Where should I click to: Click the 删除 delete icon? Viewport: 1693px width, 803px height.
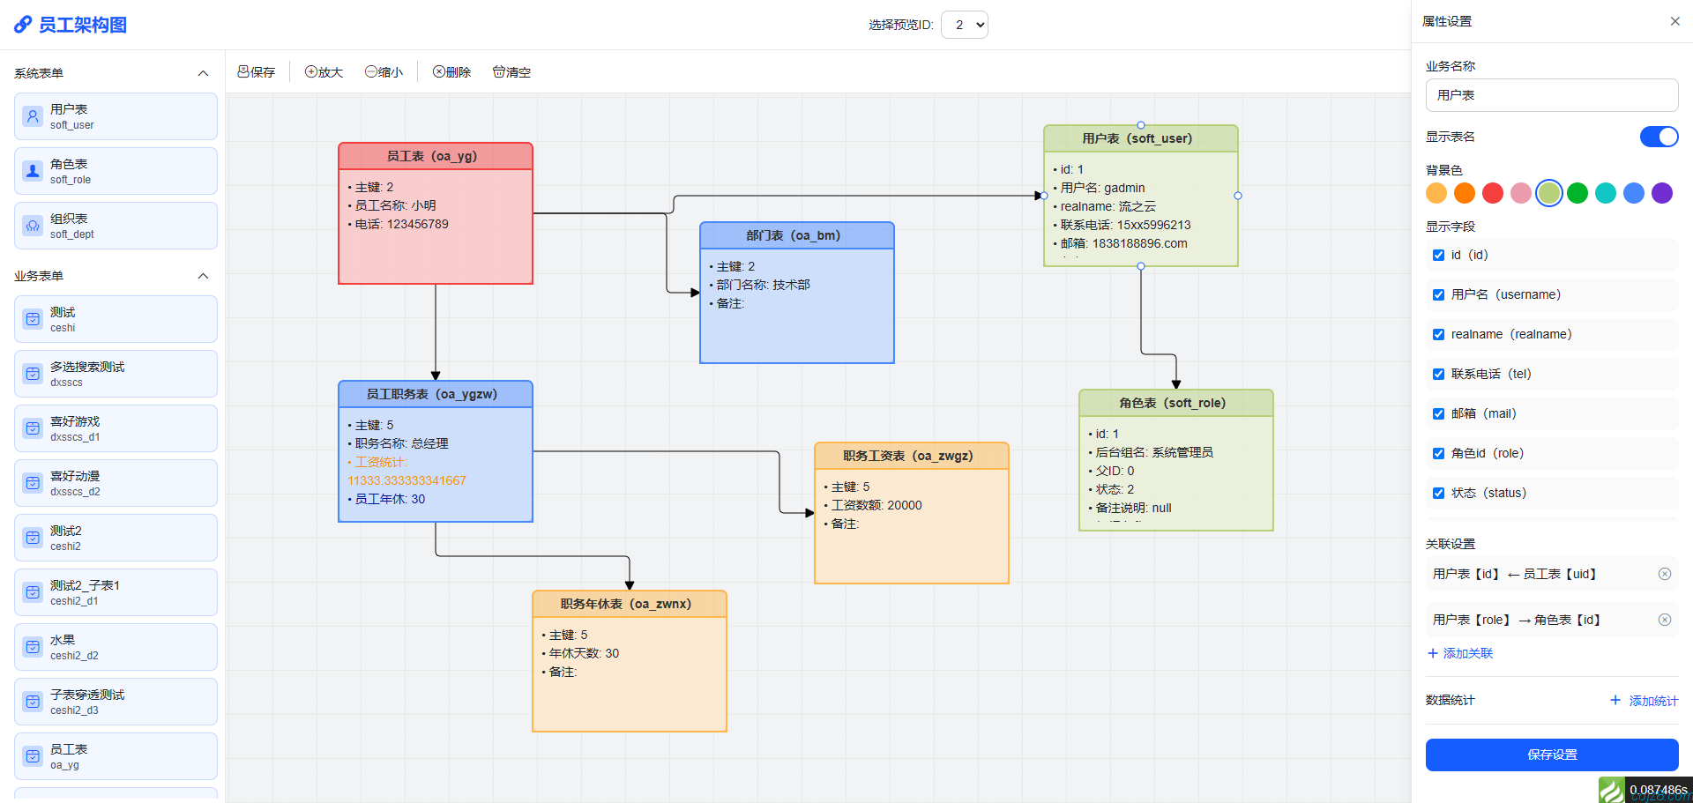tap(437, 71)
